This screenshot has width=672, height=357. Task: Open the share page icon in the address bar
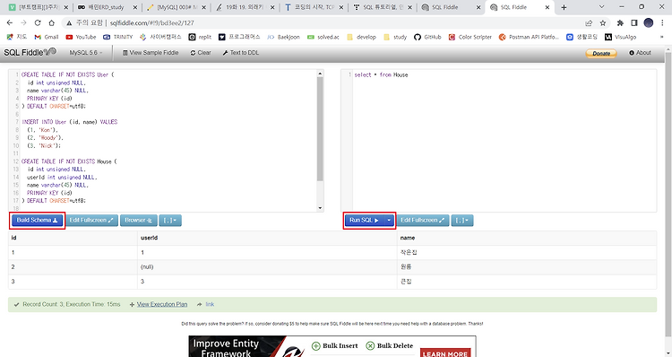(x=589, y=22)
